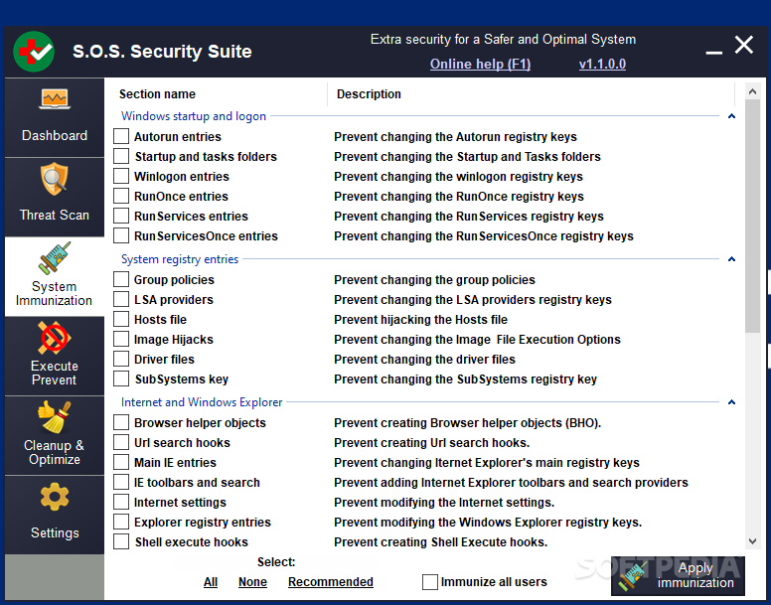This screenshot has height=605, width=771.
Task: Click 'Prevent changing the winlogon registry keys'
Action: 458,177
